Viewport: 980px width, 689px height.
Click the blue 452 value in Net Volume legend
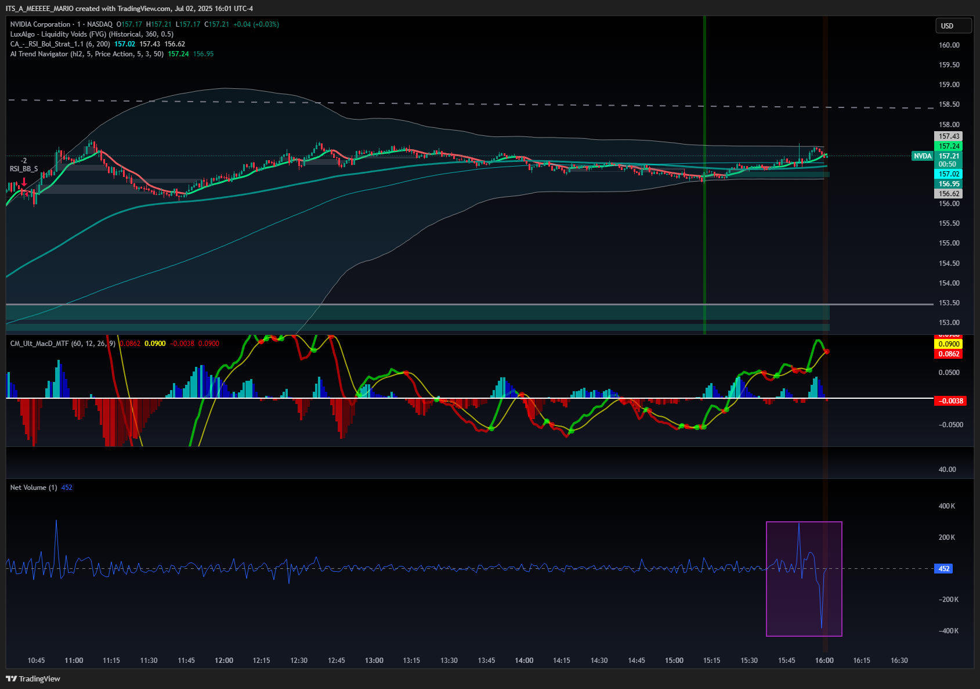[67, 488]
